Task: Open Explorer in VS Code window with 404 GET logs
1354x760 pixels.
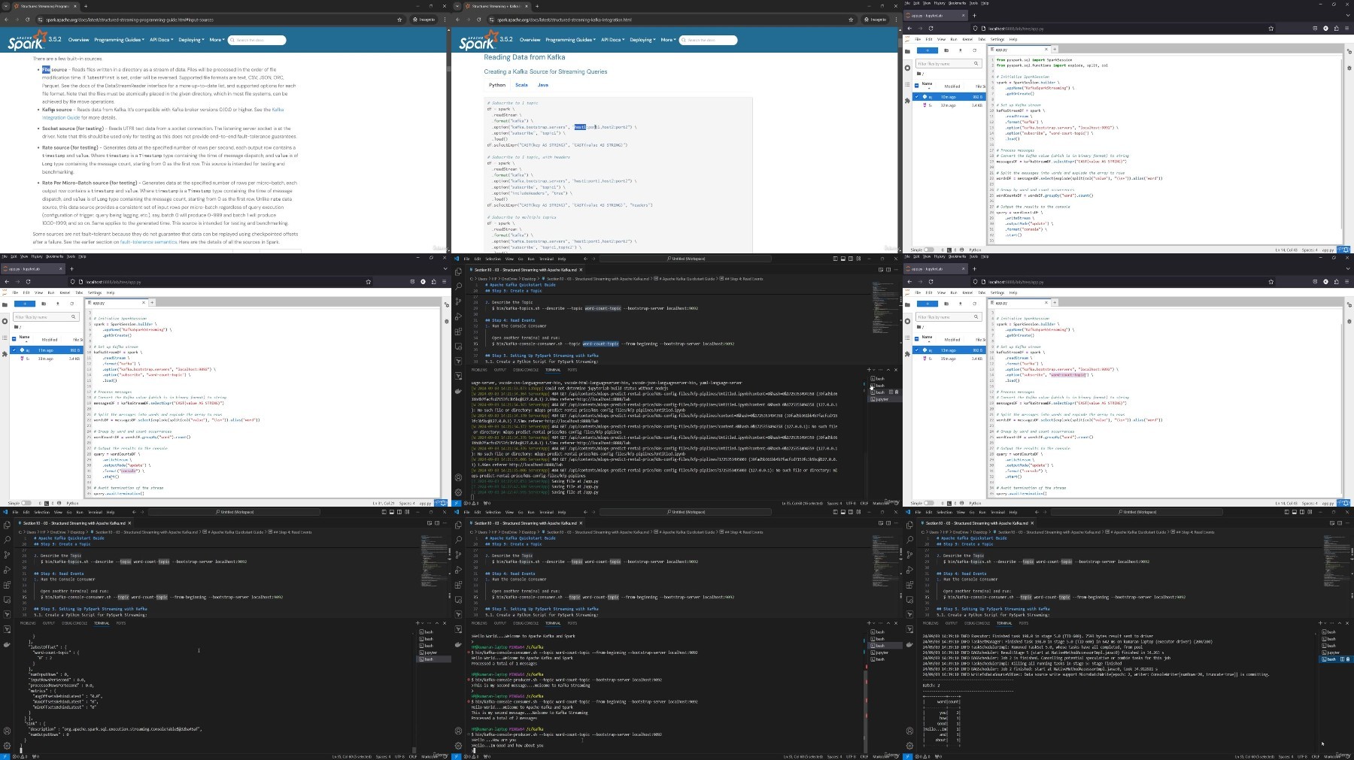Action: 458,271
